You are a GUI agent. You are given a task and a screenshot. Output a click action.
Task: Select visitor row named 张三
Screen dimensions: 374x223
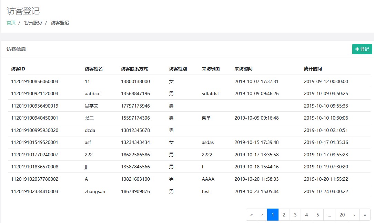[x=89, y=118]
